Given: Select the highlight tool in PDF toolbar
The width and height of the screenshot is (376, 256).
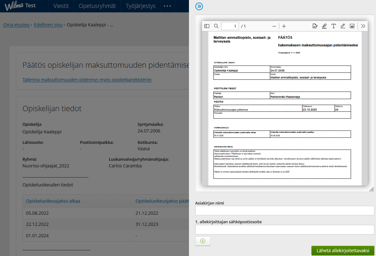Looking at the screenshot, I should (x=324, y=26).
